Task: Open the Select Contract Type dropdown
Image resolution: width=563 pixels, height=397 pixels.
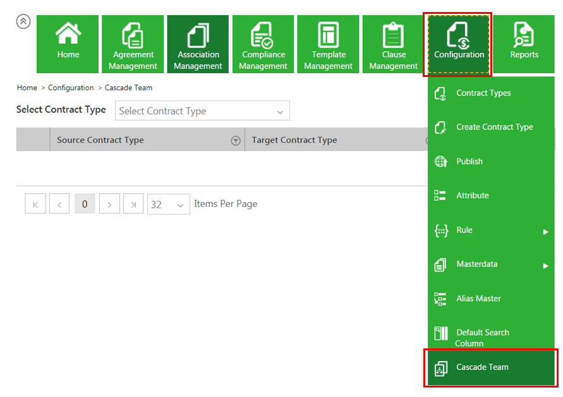Action: 202,111
